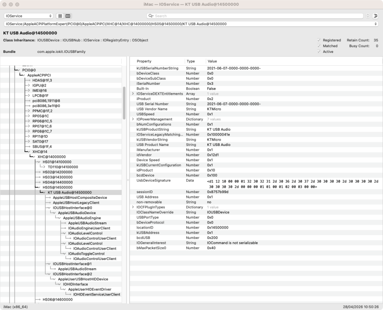This screenshot has height=310, width=383.
Task: Toggle the Matched checkbox
Action: click(319, 46)
